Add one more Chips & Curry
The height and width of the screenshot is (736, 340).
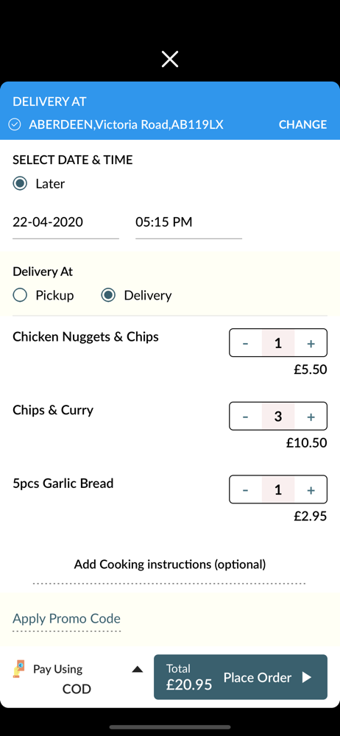tap(311, 417)
